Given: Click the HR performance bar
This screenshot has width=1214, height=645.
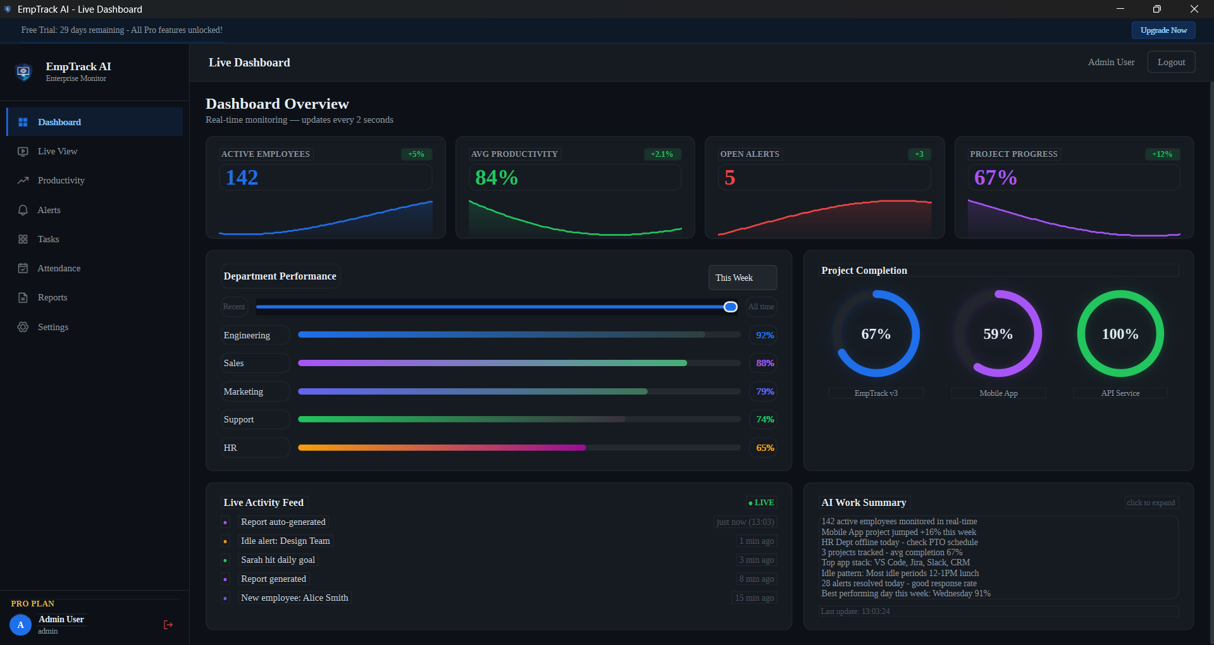Looking at the screenshot, I should point(519,448).
